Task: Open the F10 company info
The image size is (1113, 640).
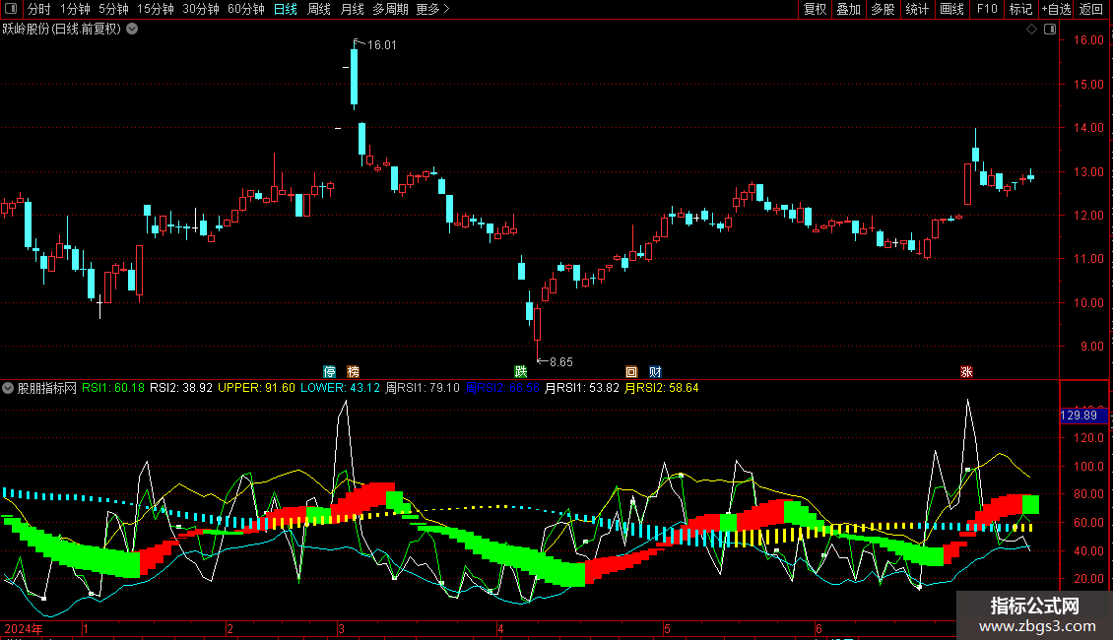Action: (987, 9)
